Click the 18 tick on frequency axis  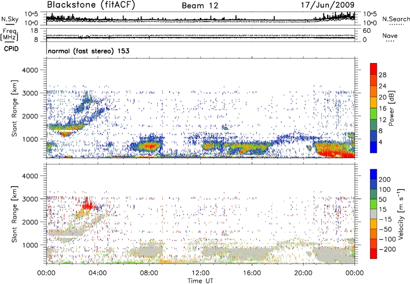point(34,31)
